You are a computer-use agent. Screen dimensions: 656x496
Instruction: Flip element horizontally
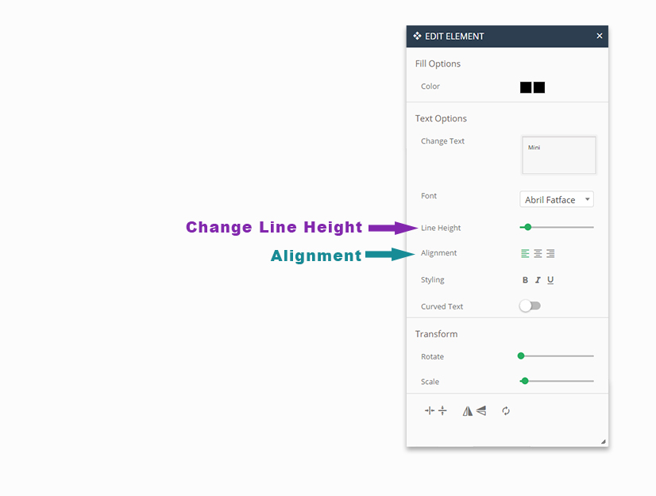467,411
